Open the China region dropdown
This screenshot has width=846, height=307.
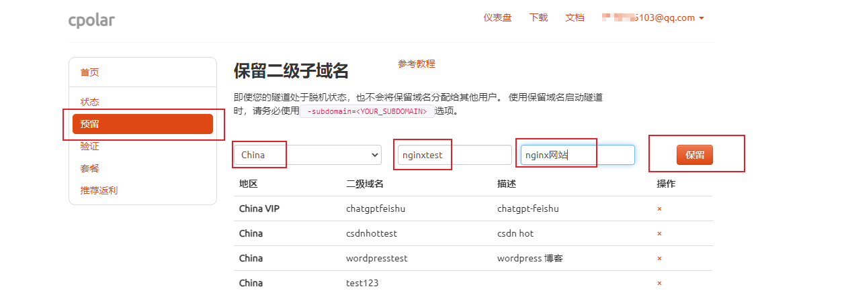point(308,155)
